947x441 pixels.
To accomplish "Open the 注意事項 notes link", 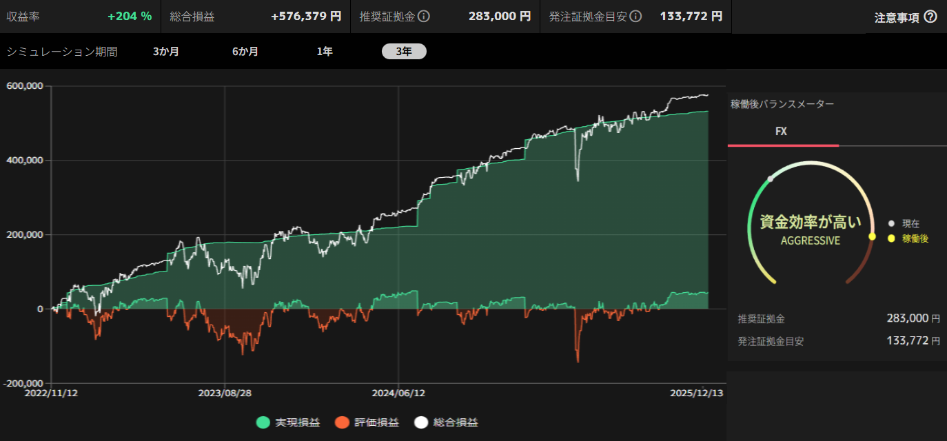I will [897, 18].
